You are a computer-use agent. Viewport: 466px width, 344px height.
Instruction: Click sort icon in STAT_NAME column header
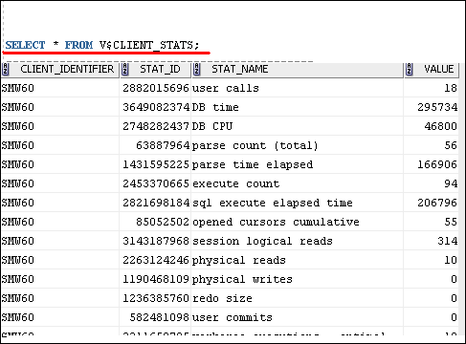coord(197,69)
